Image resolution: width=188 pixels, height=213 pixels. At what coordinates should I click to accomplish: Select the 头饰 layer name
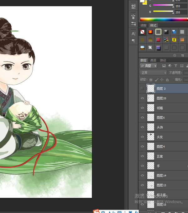[160, 127]
